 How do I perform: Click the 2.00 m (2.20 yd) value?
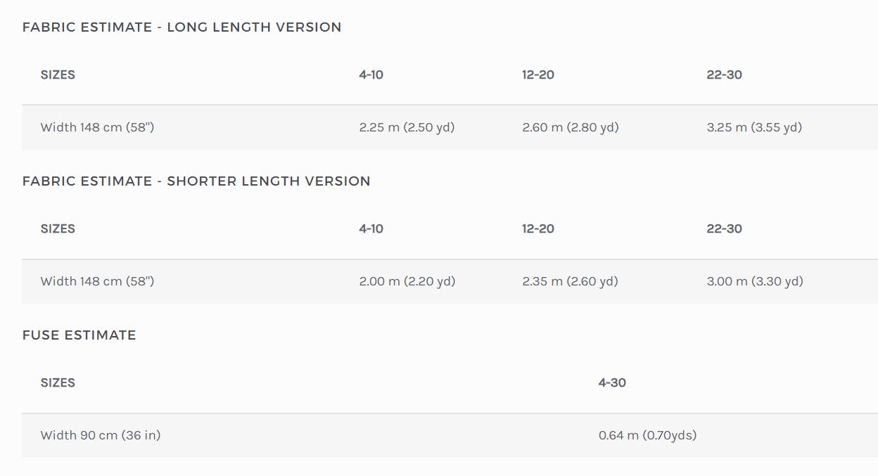click(407, 281)
